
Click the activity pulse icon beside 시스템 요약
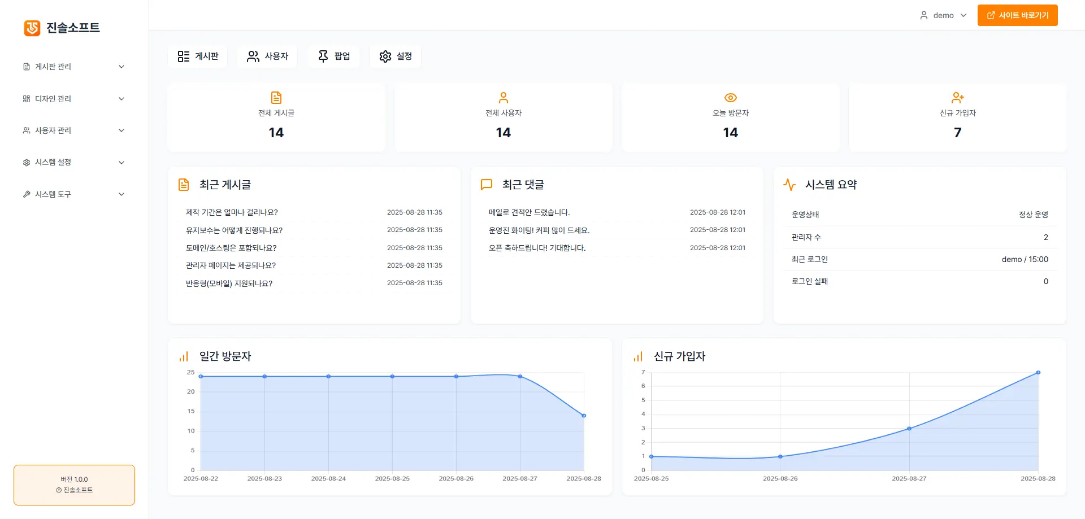pos(790,184)
